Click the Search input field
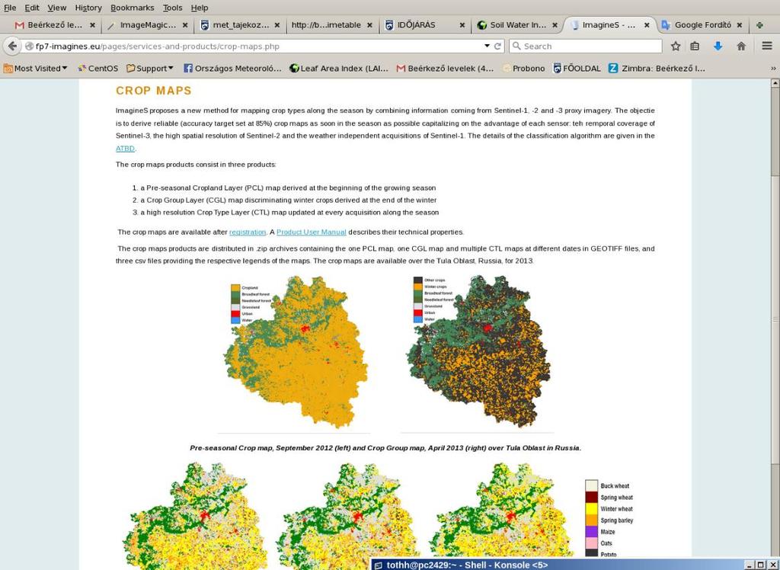The height and width of the screenshot is (570, 780). [x=586, y=46]
